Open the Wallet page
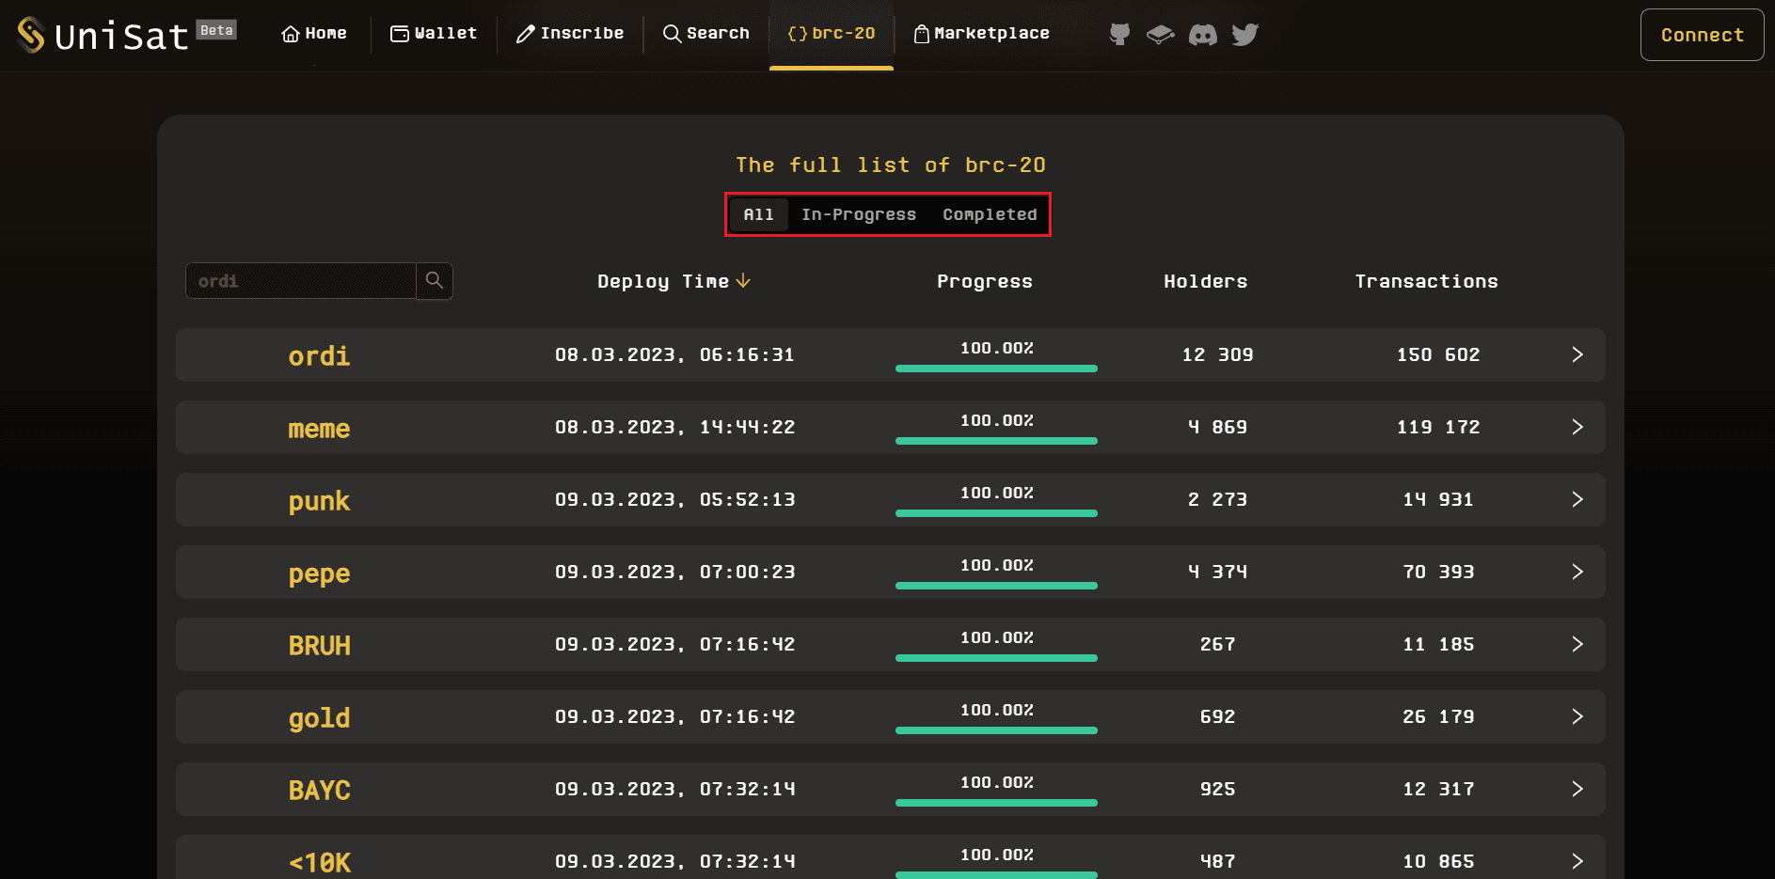 tap(434, 34)
